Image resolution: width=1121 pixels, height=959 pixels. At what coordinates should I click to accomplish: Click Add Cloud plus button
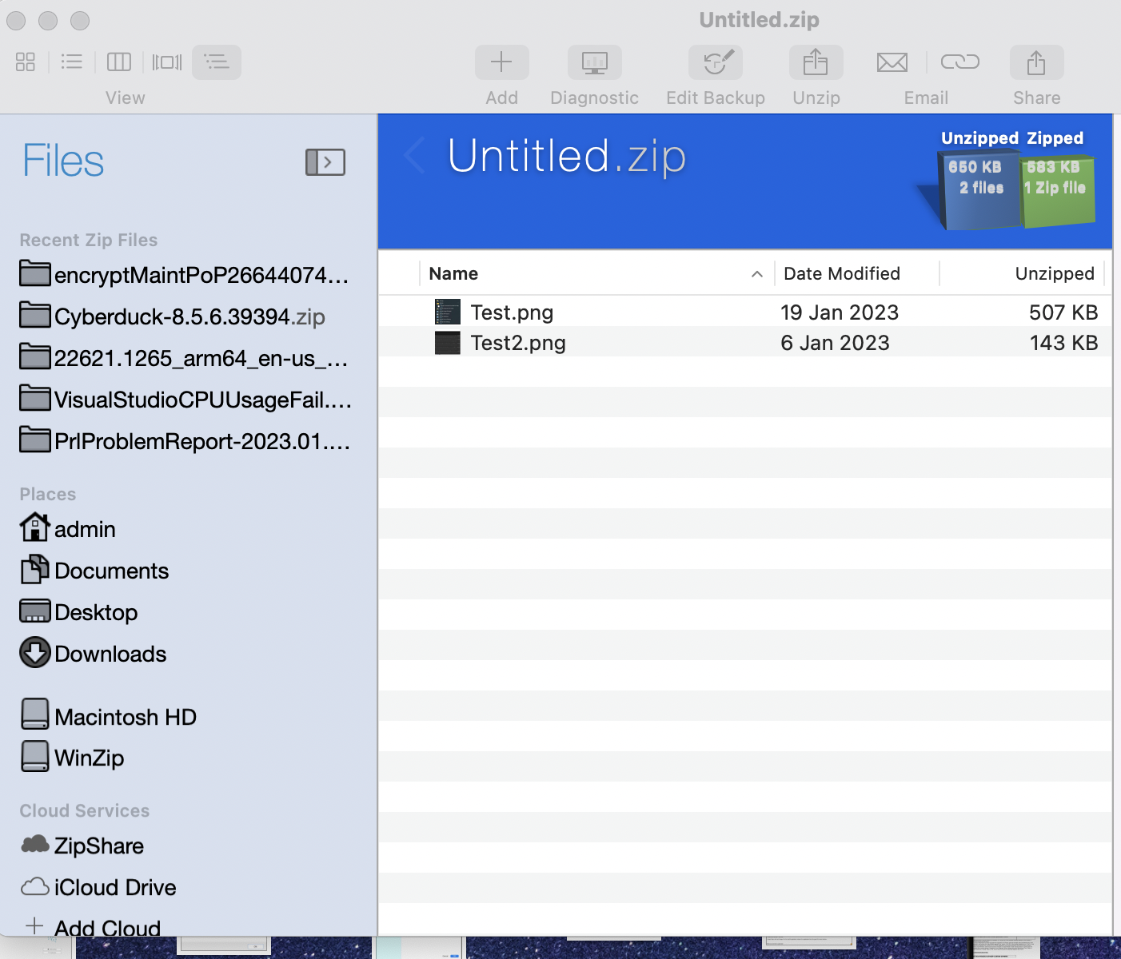[x=34, y=925]
